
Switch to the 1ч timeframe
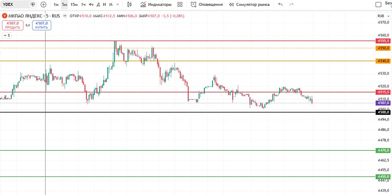(83, 4)
